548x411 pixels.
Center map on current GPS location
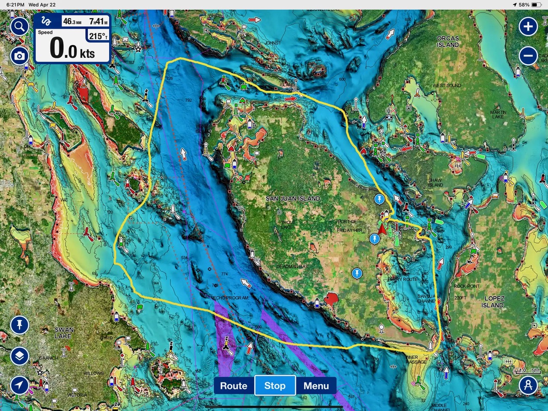[19, 385]
